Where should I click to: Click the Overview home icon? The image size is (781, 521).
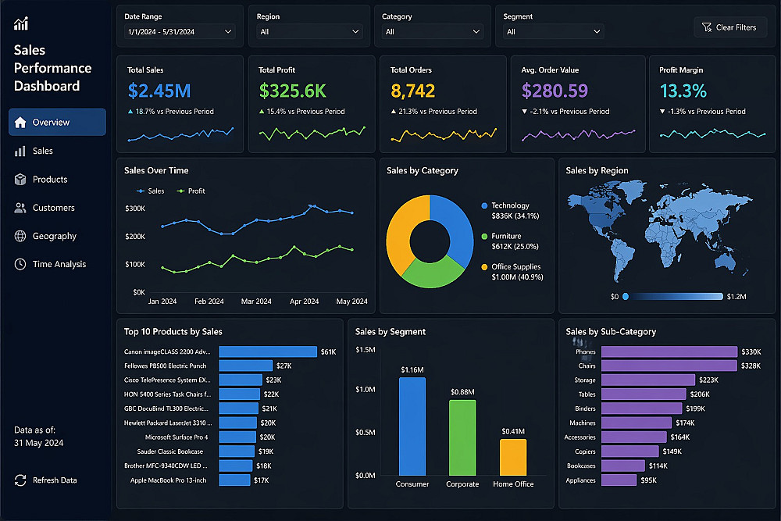20,122
